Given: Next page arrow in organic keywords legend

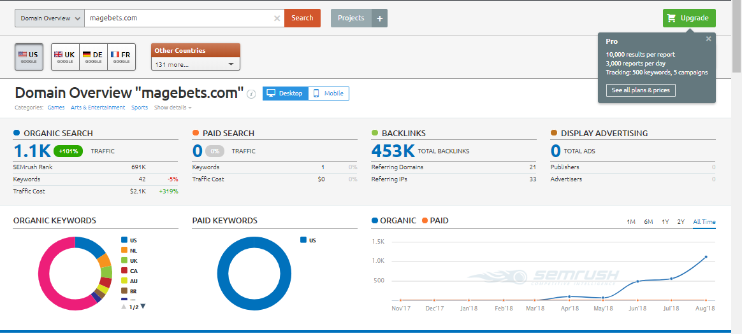Looking at the screenshot, I should pos(143,306).
